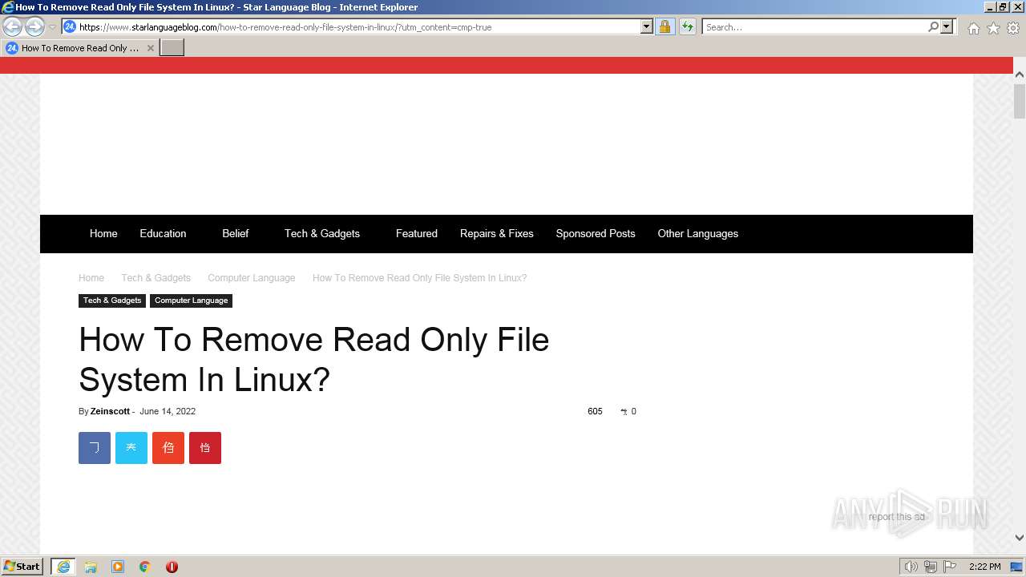This screenshot has width=1026, height=577.
Task: Click into the browser Search box
Action: (x=814, y=26)
